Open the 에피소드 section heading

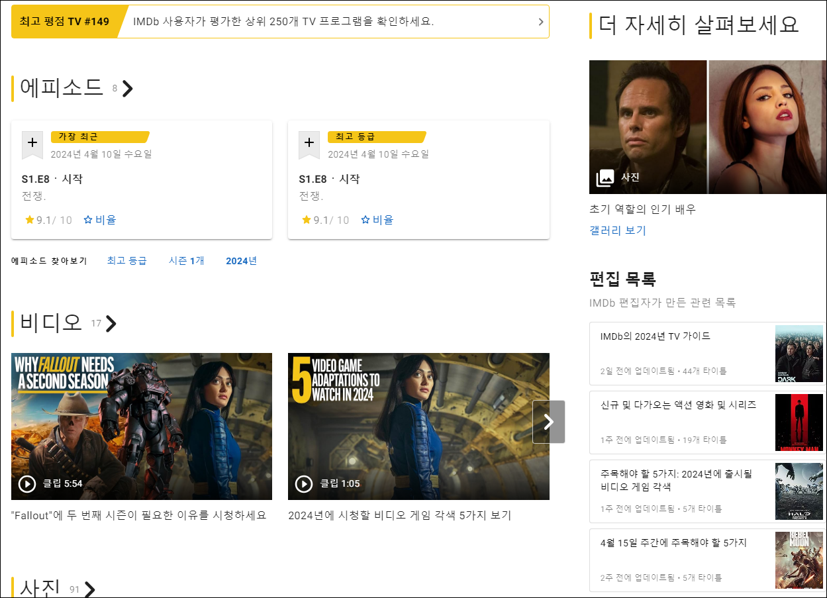pyautogui.click(x=62, y=87)
